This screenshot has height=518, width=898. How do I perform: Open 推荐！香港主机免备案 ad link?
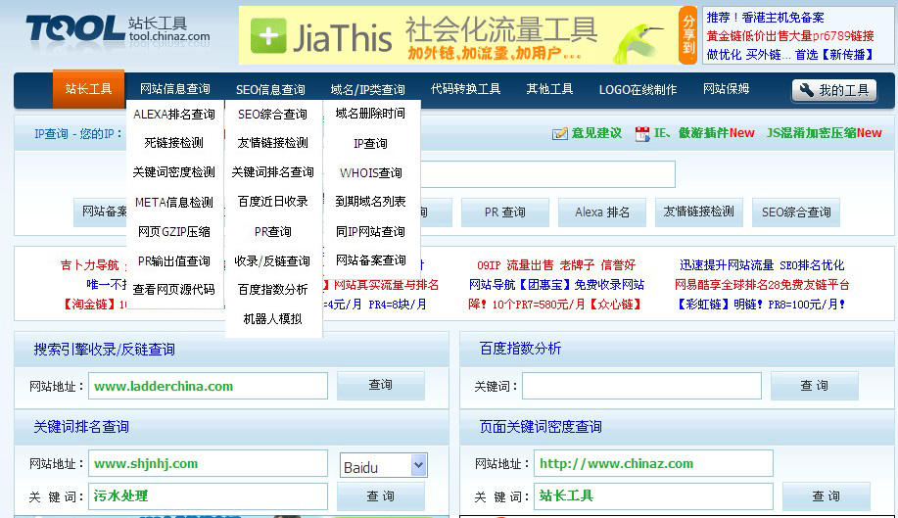[765, 18]
